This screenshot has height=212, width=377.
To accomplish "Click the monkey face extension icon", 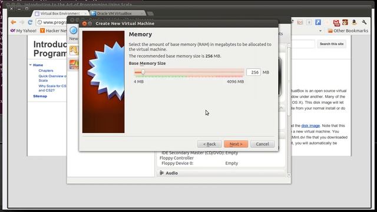I will click(x=345, y=22).
